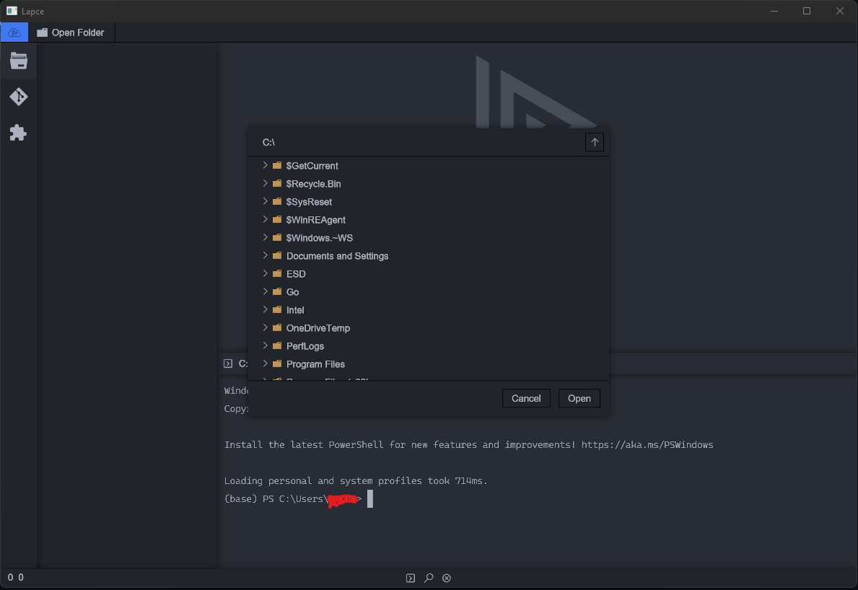
Task: Open the source control panel
Action: 18,97
